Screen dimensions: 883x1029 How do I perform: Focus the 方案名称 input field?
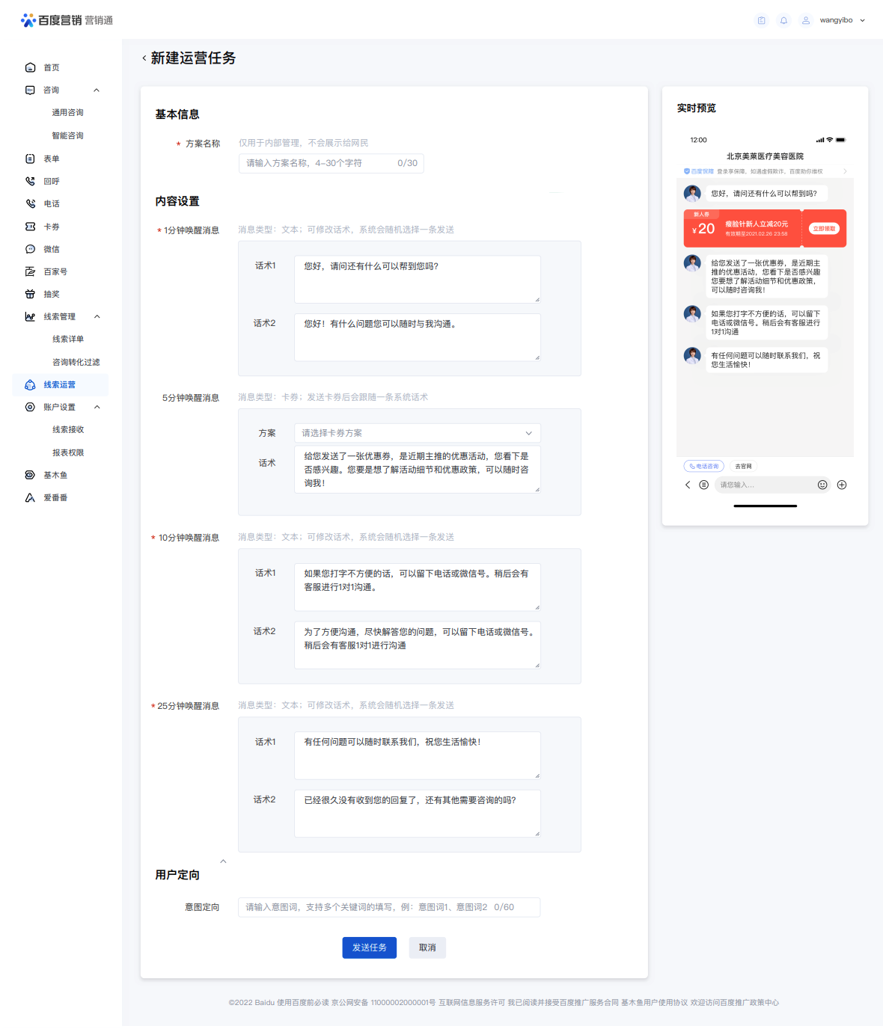[331, 163]
